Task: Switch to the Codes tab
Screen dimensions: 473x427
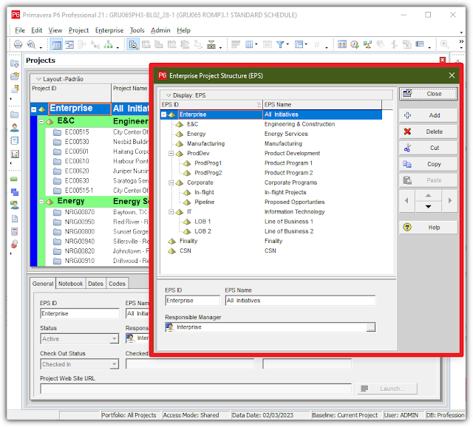Action: pos(117,284)
